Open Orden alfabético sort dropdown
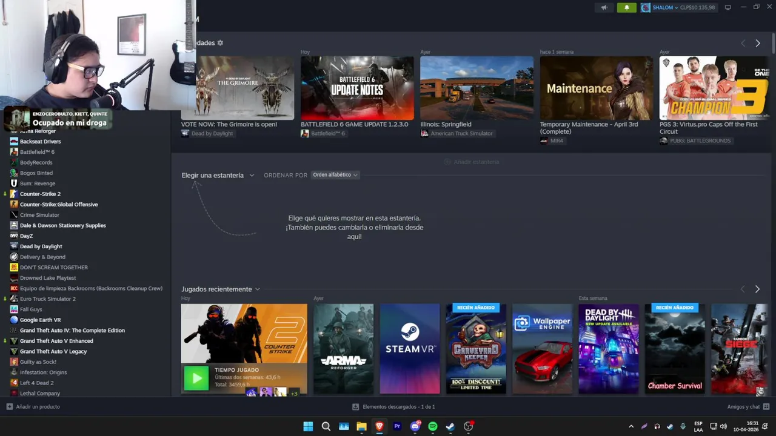776x436 pixels. tap(335, 175)
